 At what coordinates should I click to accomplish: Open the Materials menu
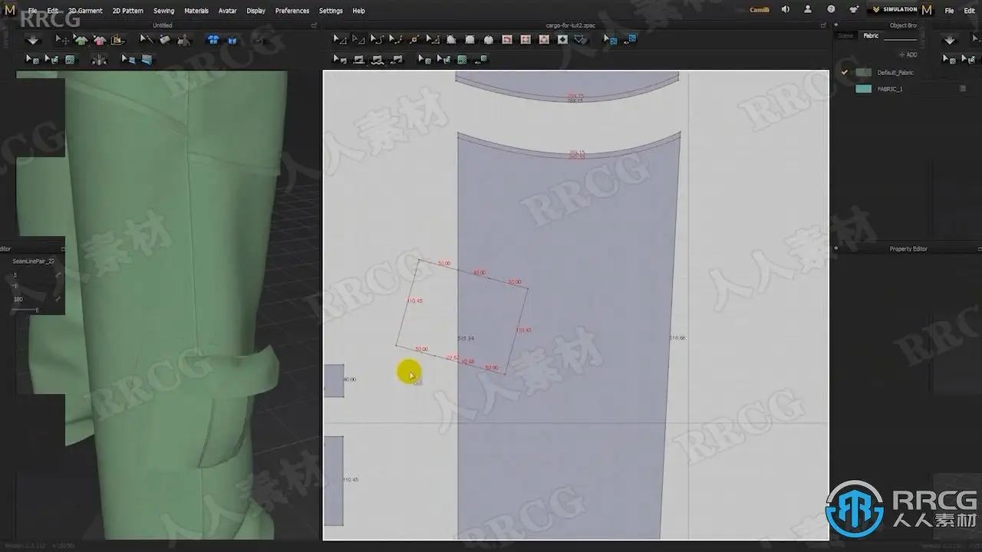tap(196, 11)
